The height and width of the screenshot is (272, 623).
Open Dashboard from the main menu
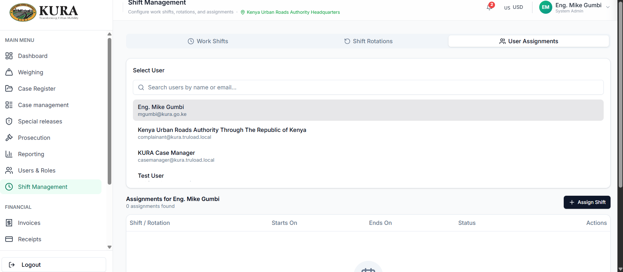(x=51, y=56)
